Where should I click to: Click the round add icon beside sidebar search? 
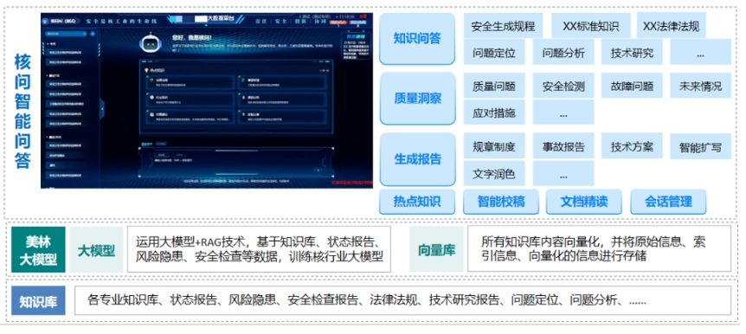(93, 34)
